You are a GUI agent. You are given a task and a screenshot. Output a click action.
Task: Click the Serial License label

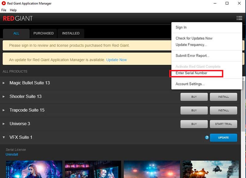click(x=16, y=150)
